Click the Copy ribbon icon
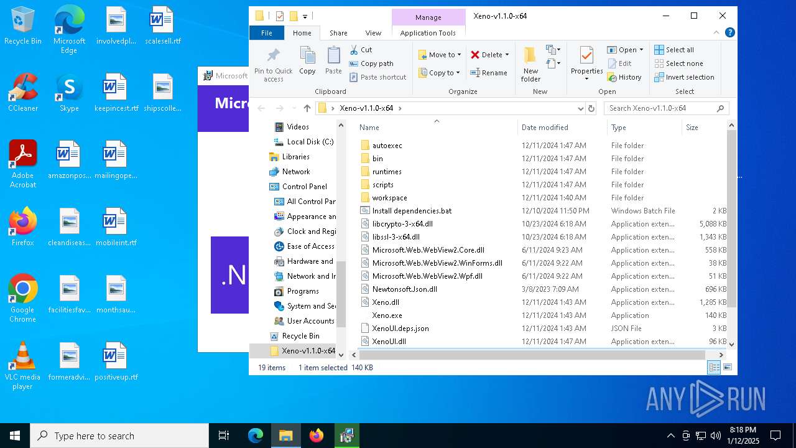 307,60
